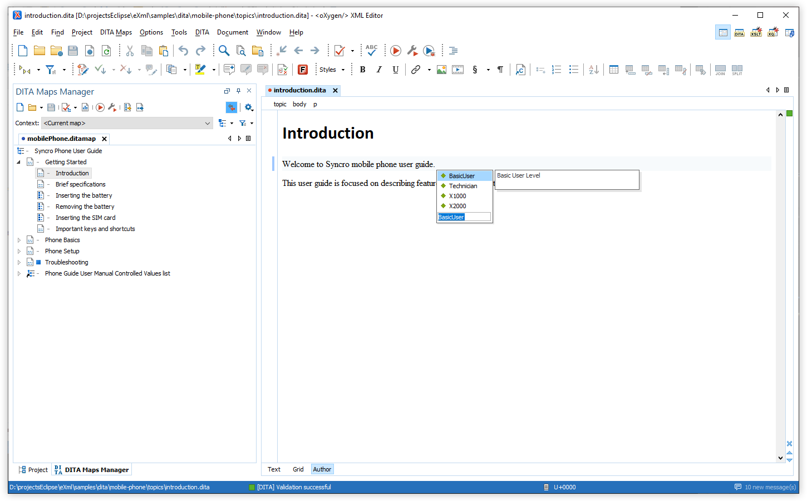Open DITA Maps Manager settings gear dropdown
The height and width of the screenshot is (501, 807).
[249, 107]
